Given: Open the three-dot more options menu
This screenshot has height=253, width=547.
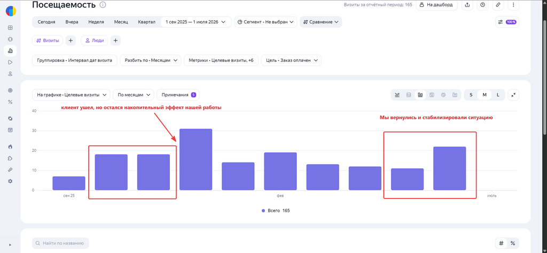Looking at the screenshot, I should [513, 5].
